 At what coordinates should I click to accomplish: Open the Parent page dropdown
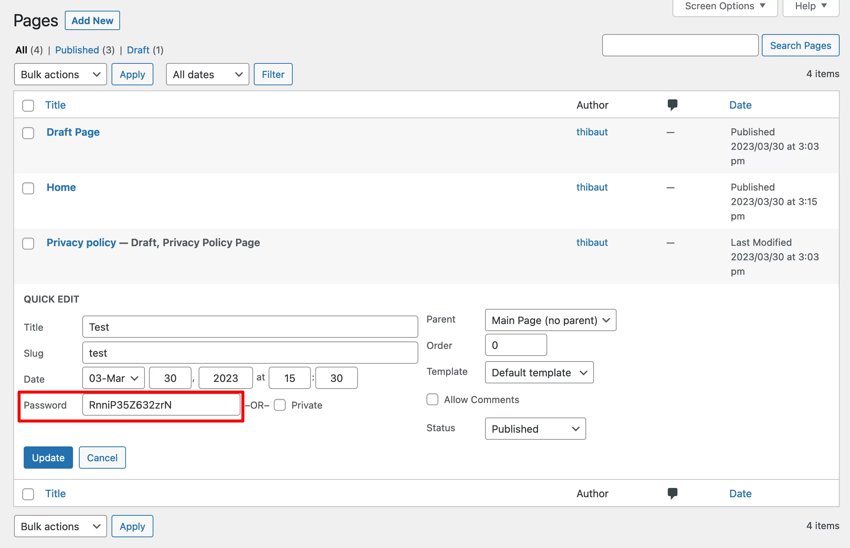click(x=550, y=320)
